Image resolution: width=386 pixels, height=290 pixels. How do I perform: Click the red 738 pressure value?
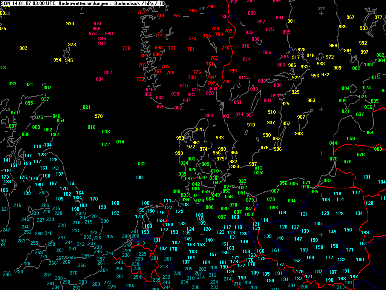point(126,48)
